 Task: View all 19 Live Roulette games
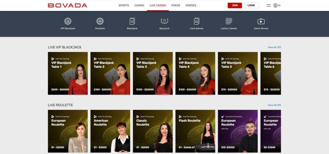click(274, 105)
